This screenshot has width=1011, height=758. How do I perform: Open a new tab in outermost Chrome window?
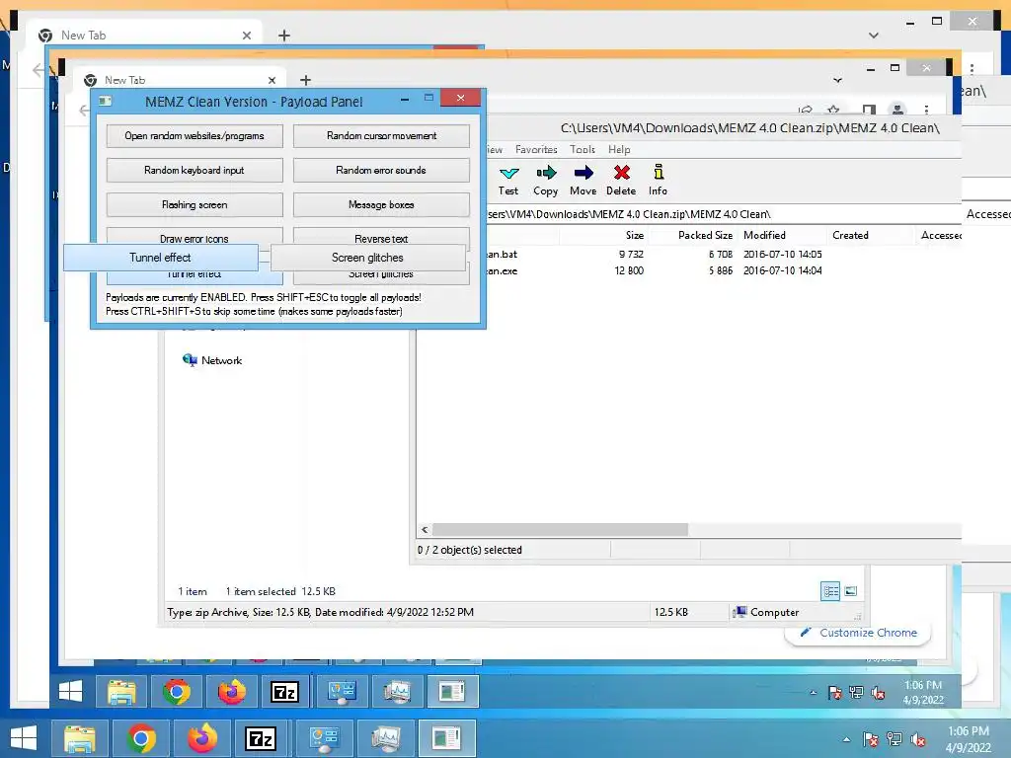click(x=284, y=36)
